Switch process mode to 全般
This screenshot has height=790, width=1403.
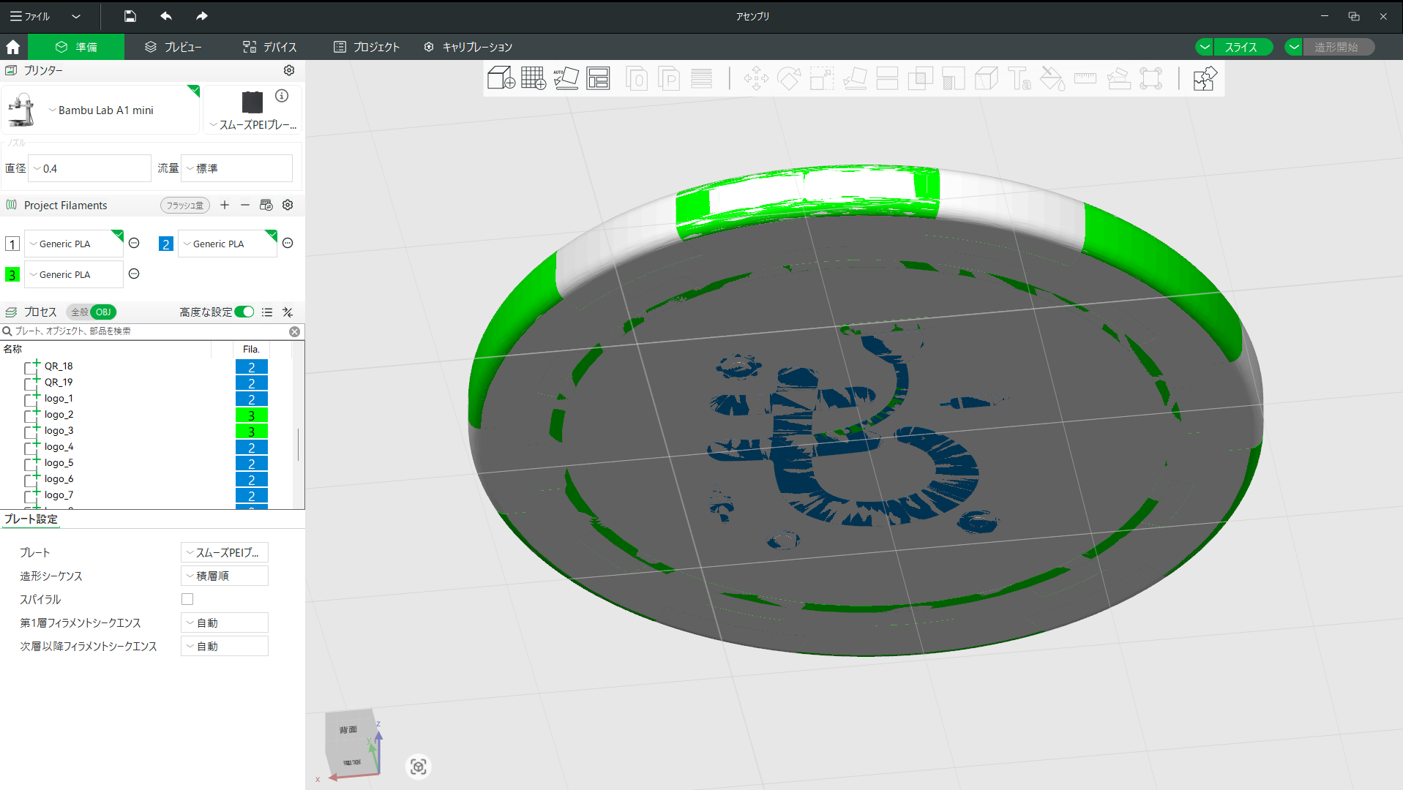click(x=79, y=312)
